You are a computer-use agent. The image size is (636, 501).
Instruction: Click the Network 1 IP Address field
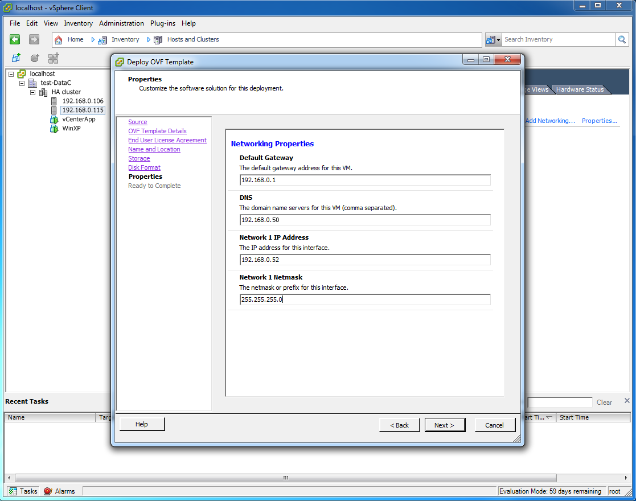click(365, 260)
